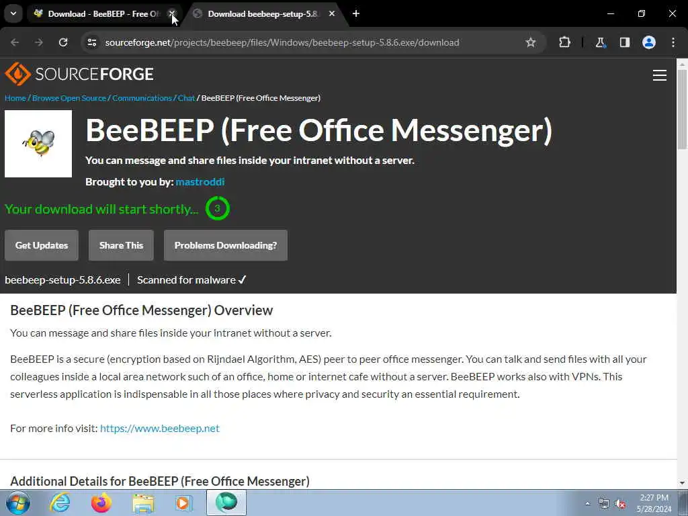Open Chrome Labs flask icon

tap(600, 42)
